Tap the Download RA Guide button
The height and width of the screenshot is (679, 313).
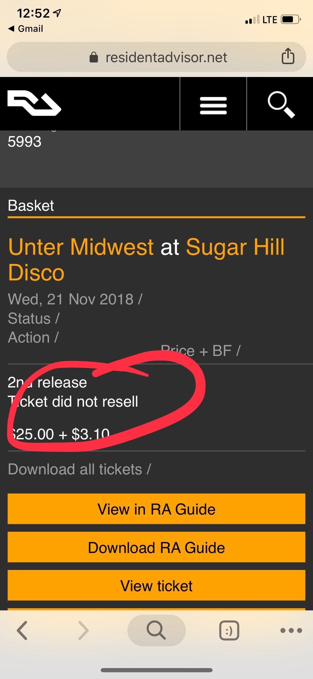click(156, 547)
